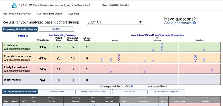Click the Event Date column header
223x106 pixels.
(124, 100)
